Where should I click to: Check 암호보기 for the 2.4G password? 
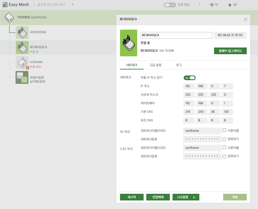(224, 156)
